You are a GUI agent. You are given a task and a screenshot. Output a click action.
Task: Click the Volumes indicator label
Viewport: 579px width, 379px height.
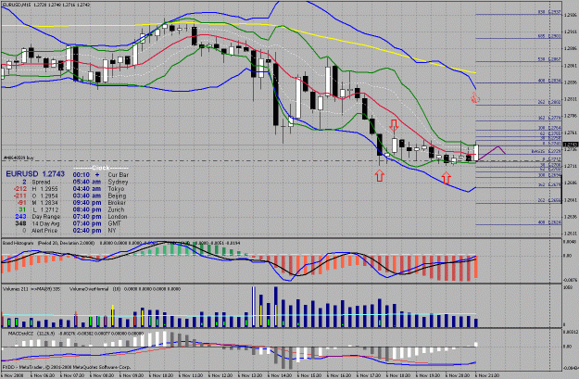pyautogui.click(x=31, y=289)
